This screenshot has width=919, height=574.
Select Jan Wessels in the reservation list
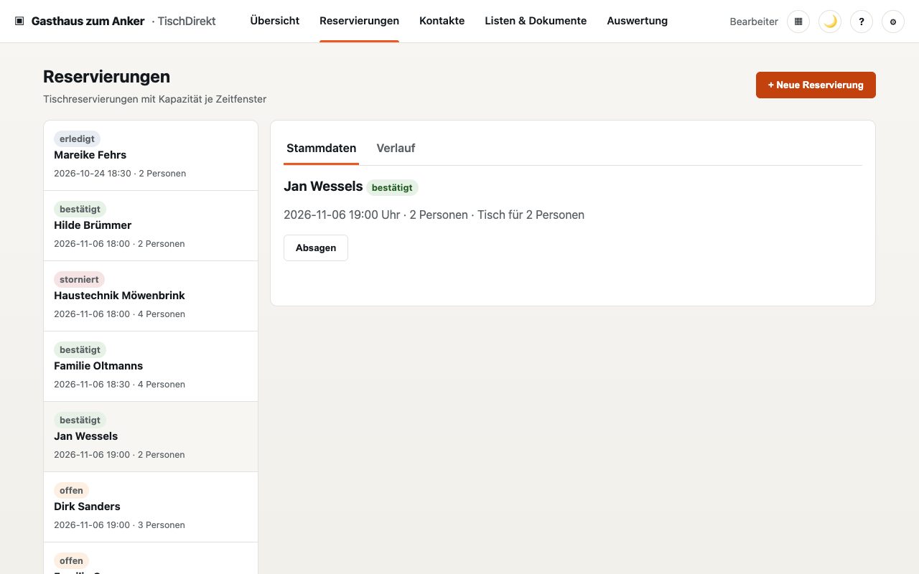(x=151, y=437)
